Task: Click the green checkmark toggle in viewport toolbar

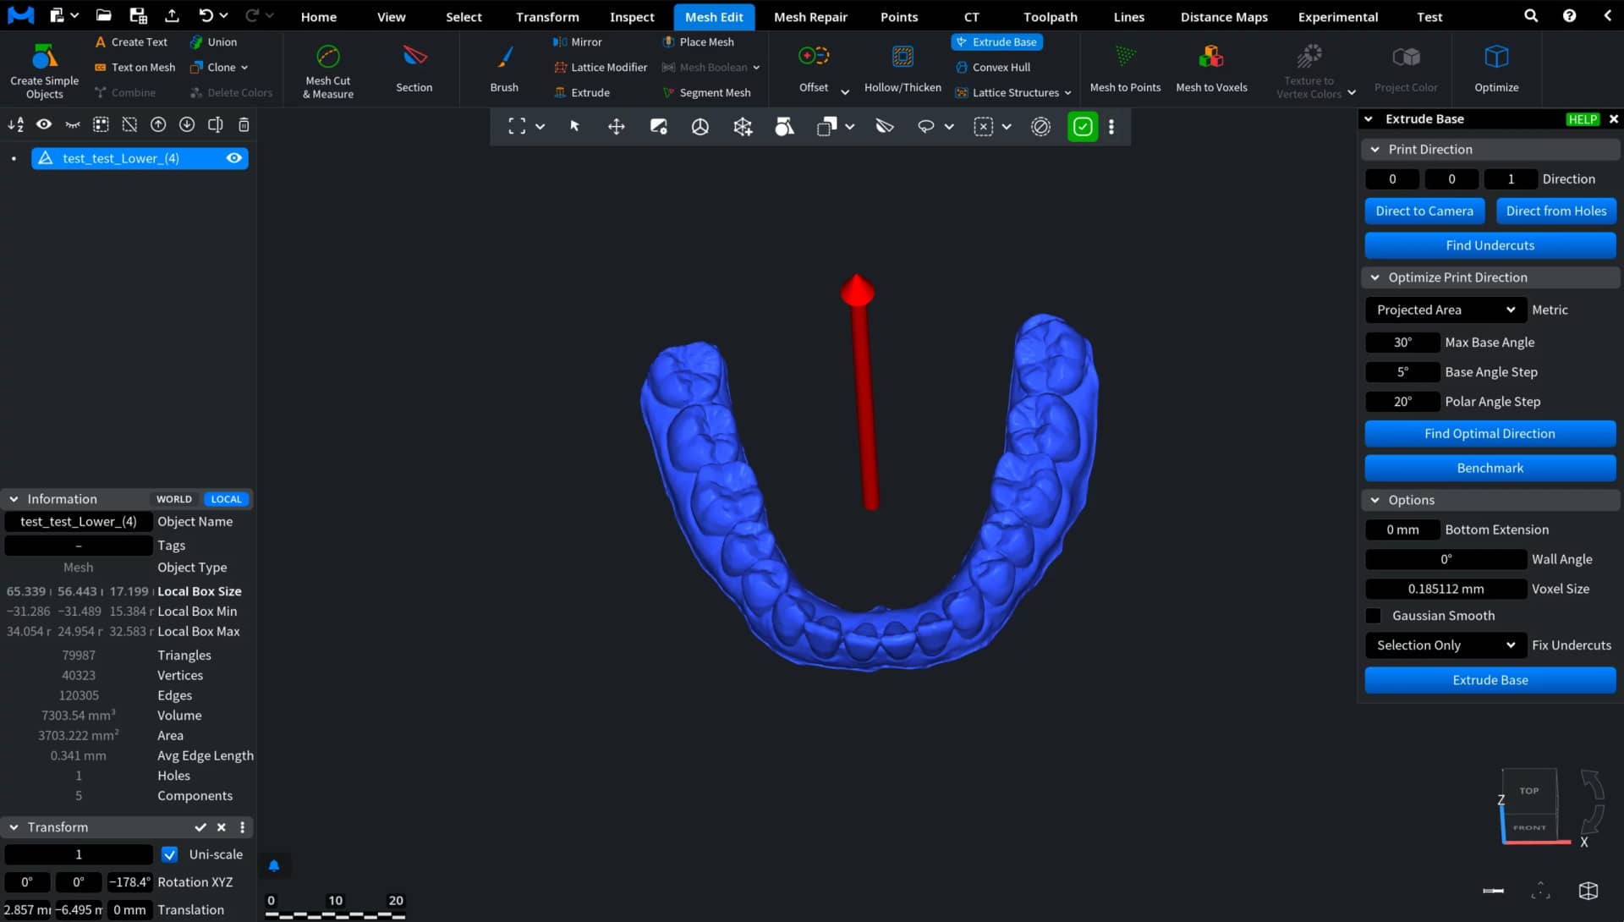Action: pyautogui.click(x=1083, y=126)
